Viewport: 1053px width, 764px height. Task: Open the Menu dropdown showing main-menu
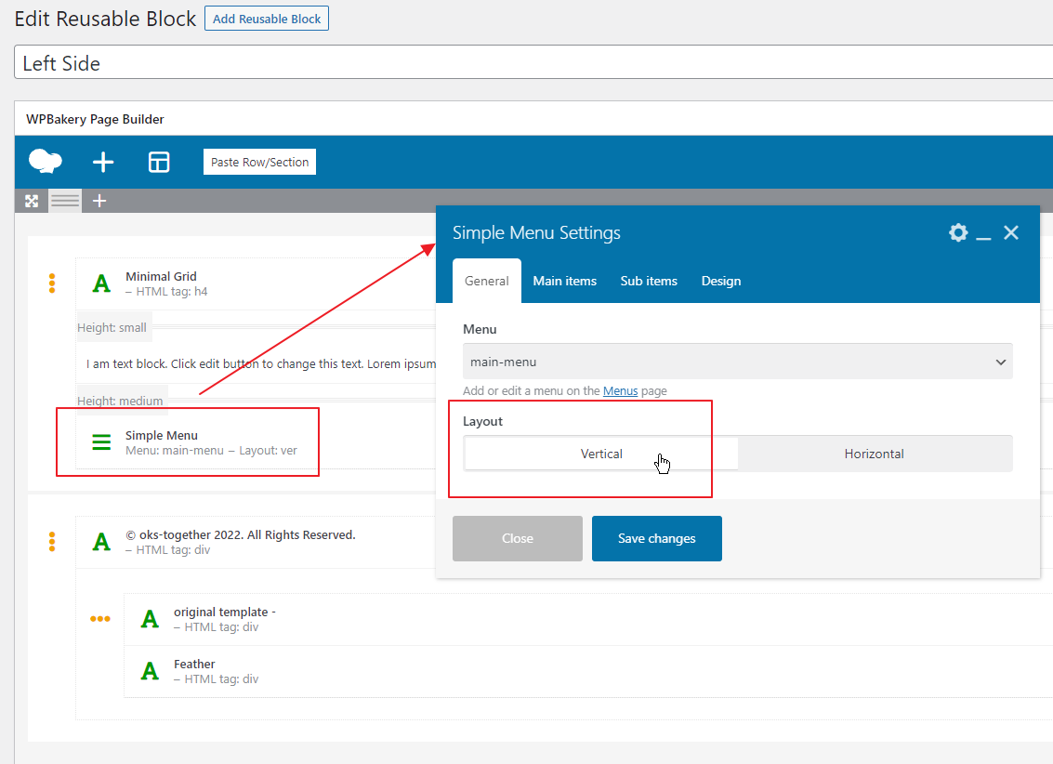[737, 362]
